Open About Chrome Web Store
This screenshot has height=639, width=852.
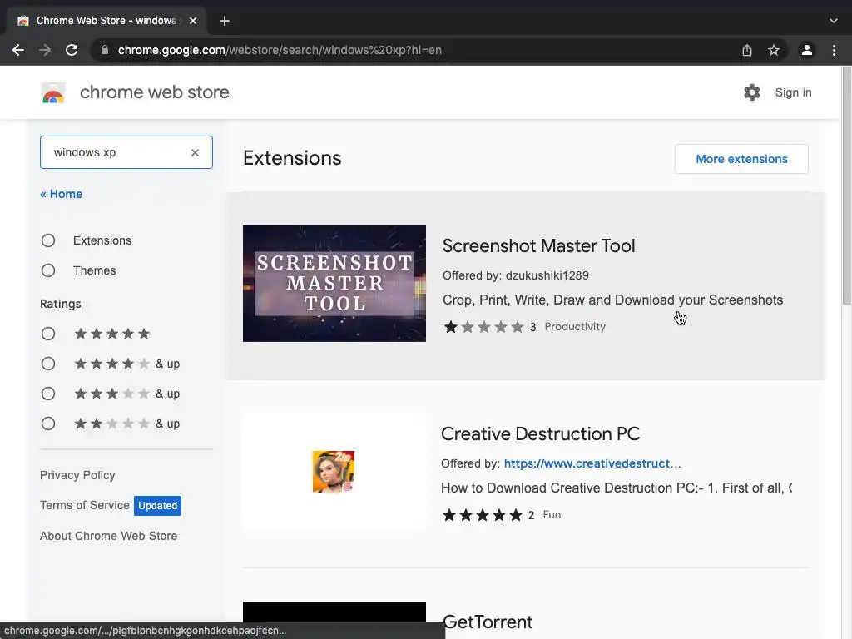[109, 536]
